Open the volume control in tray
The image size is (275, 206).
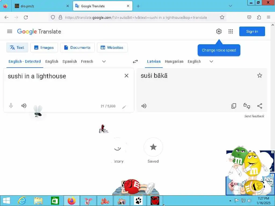click(249, 201)
